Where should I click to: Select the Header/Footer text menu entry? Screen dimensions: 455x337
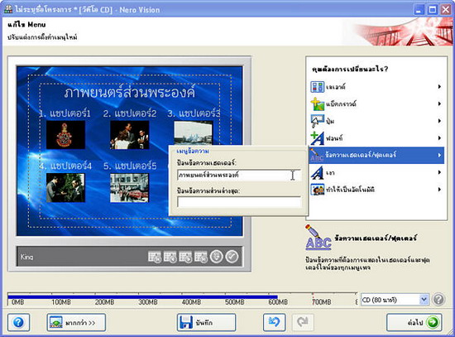[376, 155]
